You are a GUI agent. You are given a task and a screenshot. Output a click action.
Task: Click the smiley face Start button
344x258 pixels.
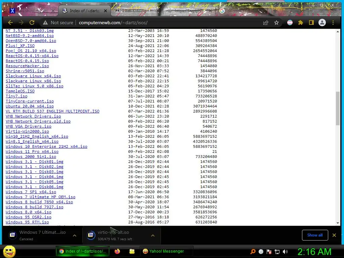tap(9, 251)
